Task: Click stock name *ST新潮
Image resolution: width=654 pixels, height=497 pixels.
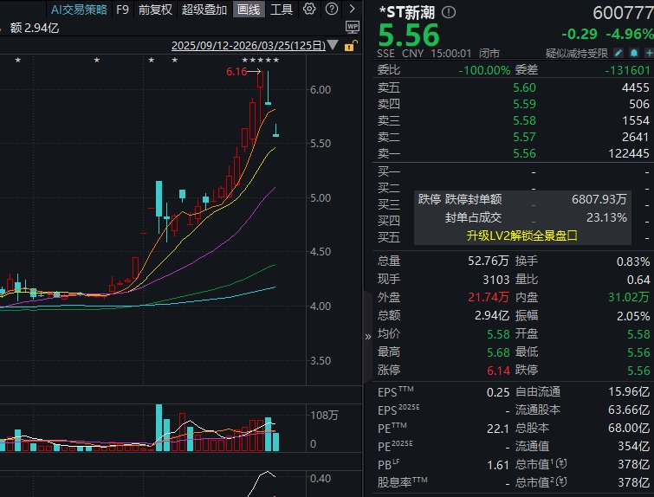Action: click(406, 12)
